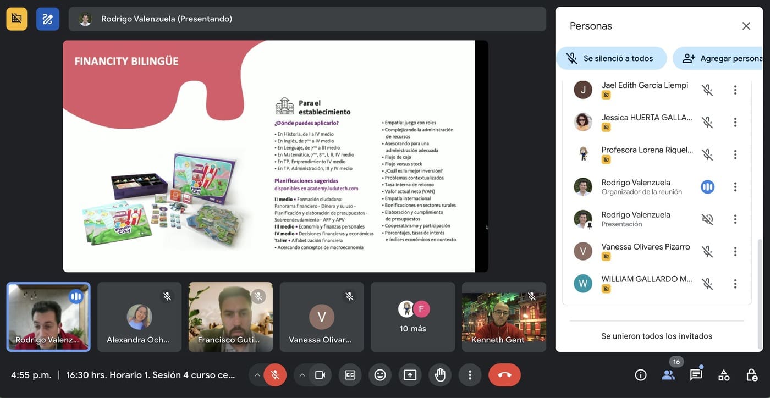Open more options for Profesora Lorena Riquel...
The width and height of the screenshot is (770, 398).
[x=735, y=154]
